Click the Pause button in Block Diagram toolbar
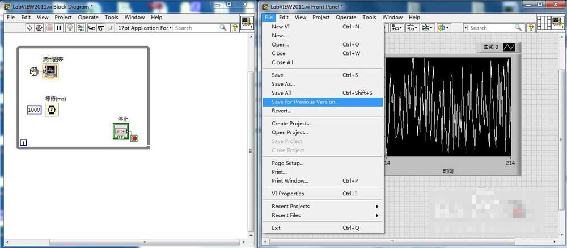This screenshot has width=567, height=248. 59,28
